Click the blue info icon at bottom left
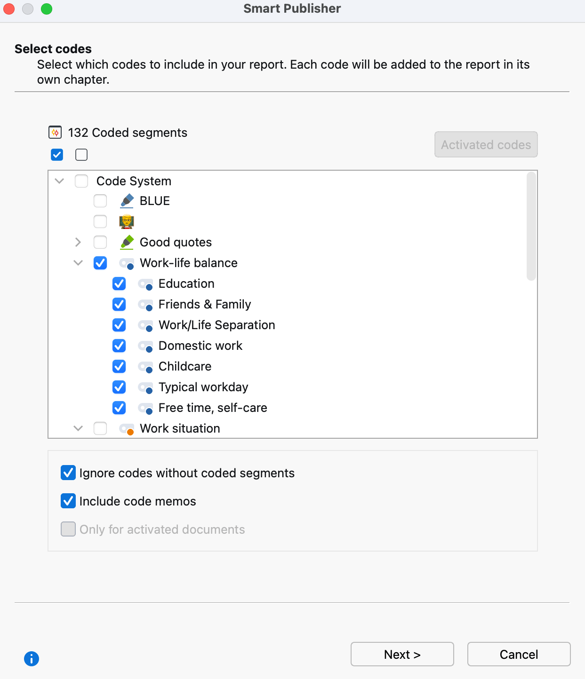This screenshot has height=679, width=585. tap(32, 658)
